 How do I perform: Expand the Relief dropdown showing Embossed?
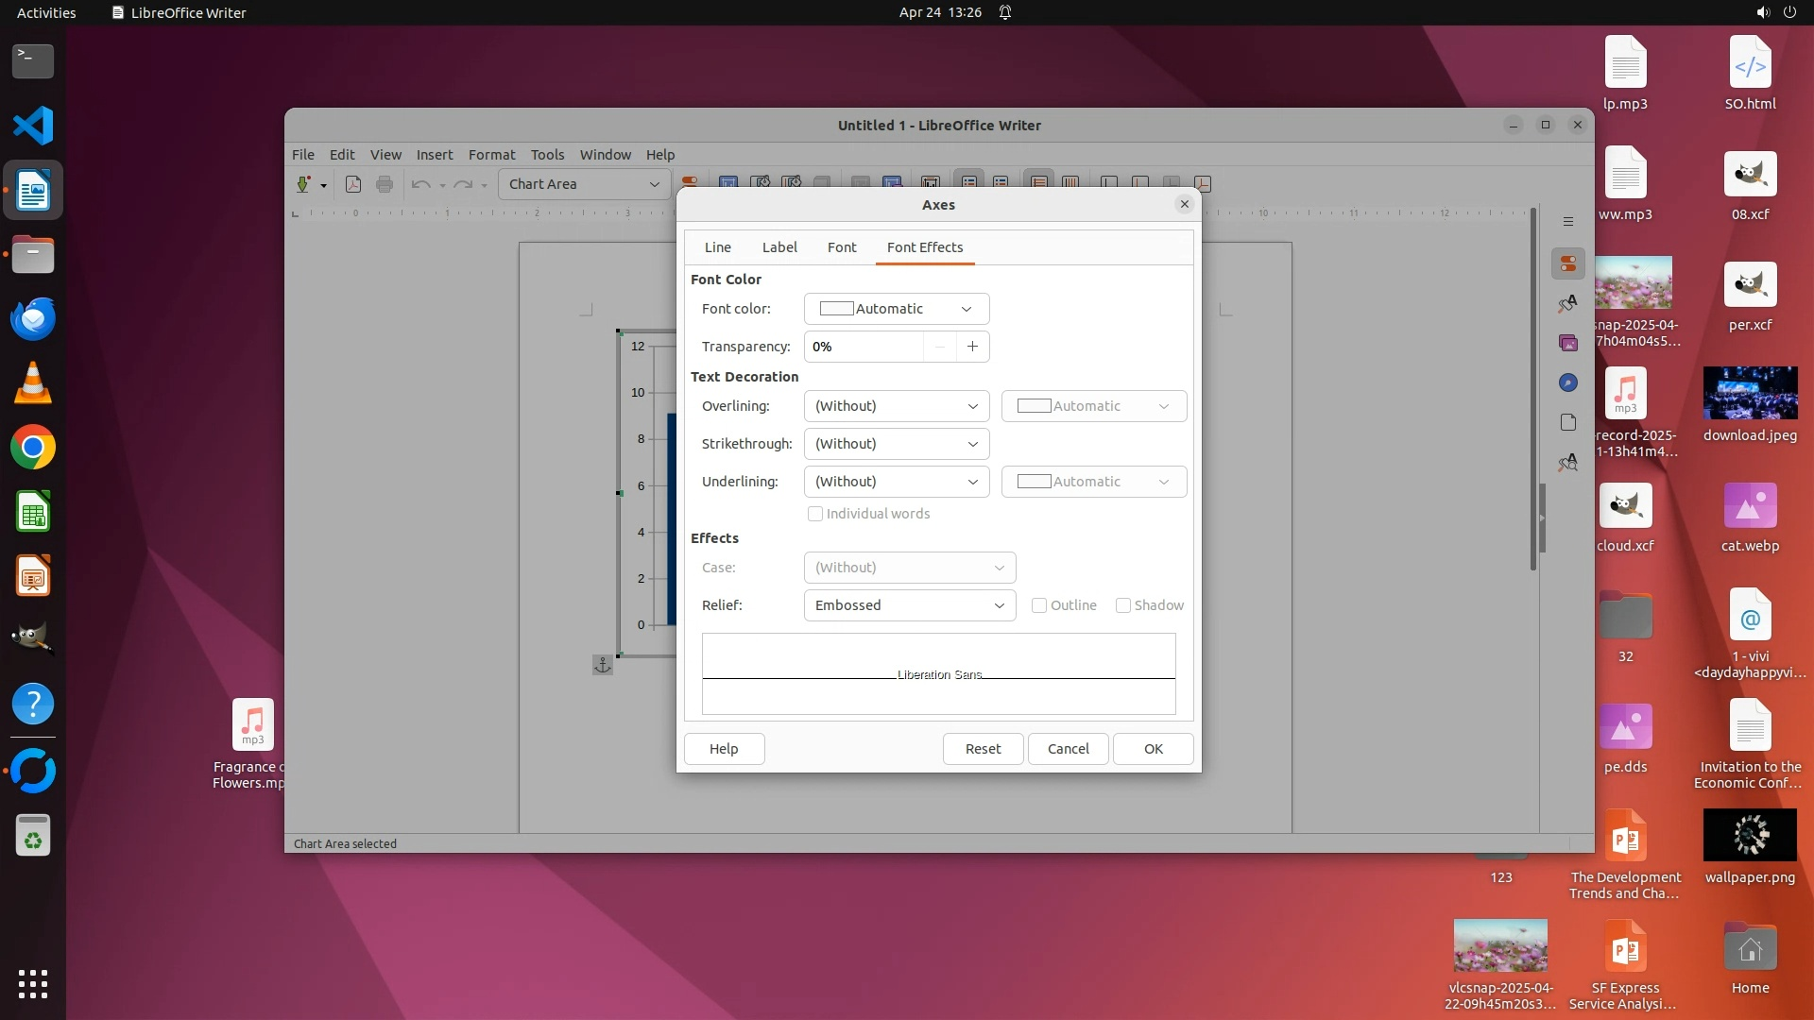pos(909,605)
